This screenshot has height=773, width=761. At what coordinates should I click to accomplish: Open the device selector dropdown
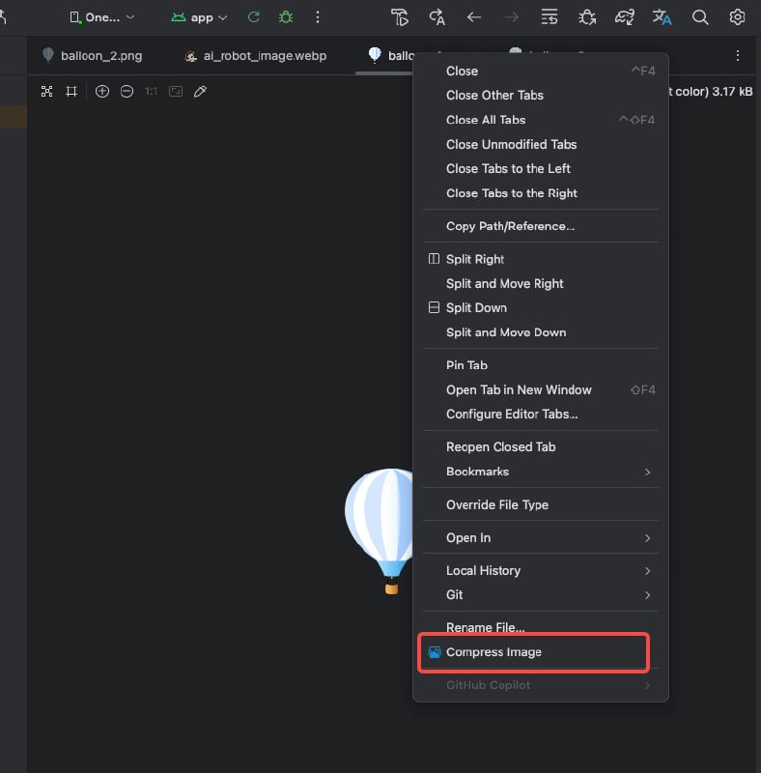click(102, 17)
